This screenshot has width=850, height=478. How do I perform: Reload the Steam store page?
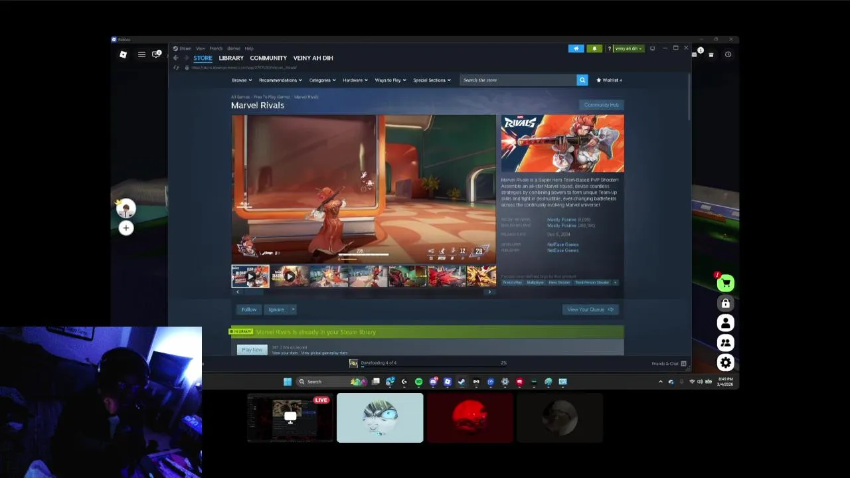[176, 68]
